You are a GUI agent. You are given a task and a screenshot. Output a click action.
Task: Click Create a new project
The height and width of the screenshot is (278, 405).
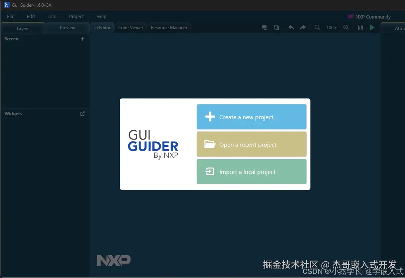pos(251,117)
